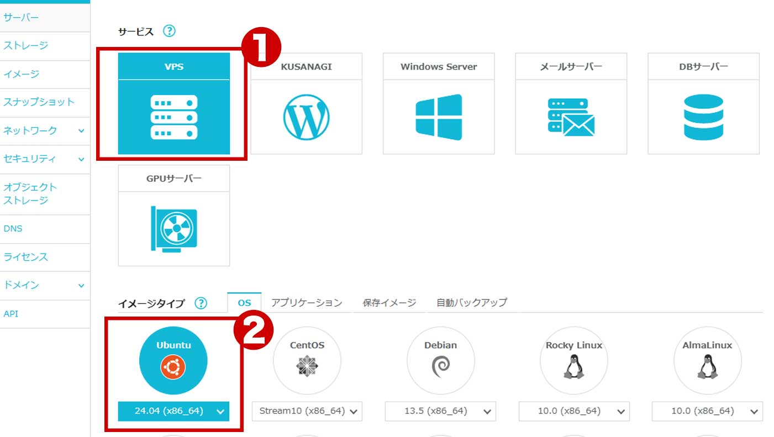Switch to the 自動バックアップ tab
Viewport: 774px width, 437px height.
472,303
